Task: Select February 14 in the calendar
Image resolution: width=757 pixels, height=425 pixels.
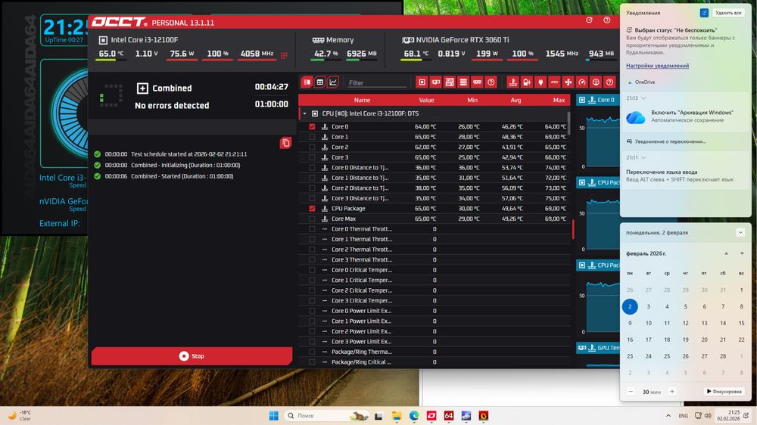Action: [x=723, y=323]
